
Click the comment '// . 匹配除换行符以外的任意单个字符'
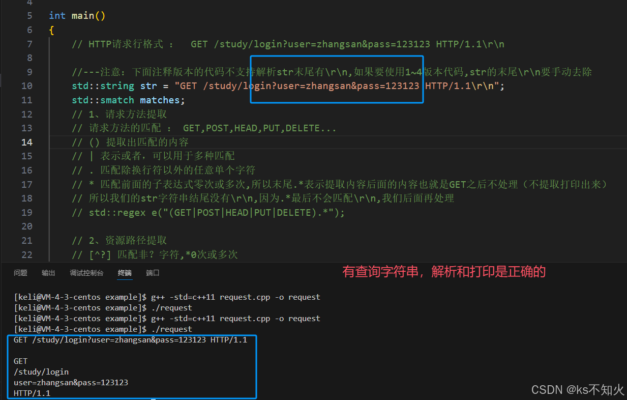(x=163, y=170)
